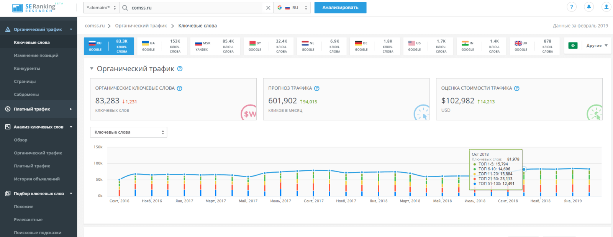613x237 pixels.
Task: Click the Сент, 2016 chart data point
Action: click(x=120, y=180)
